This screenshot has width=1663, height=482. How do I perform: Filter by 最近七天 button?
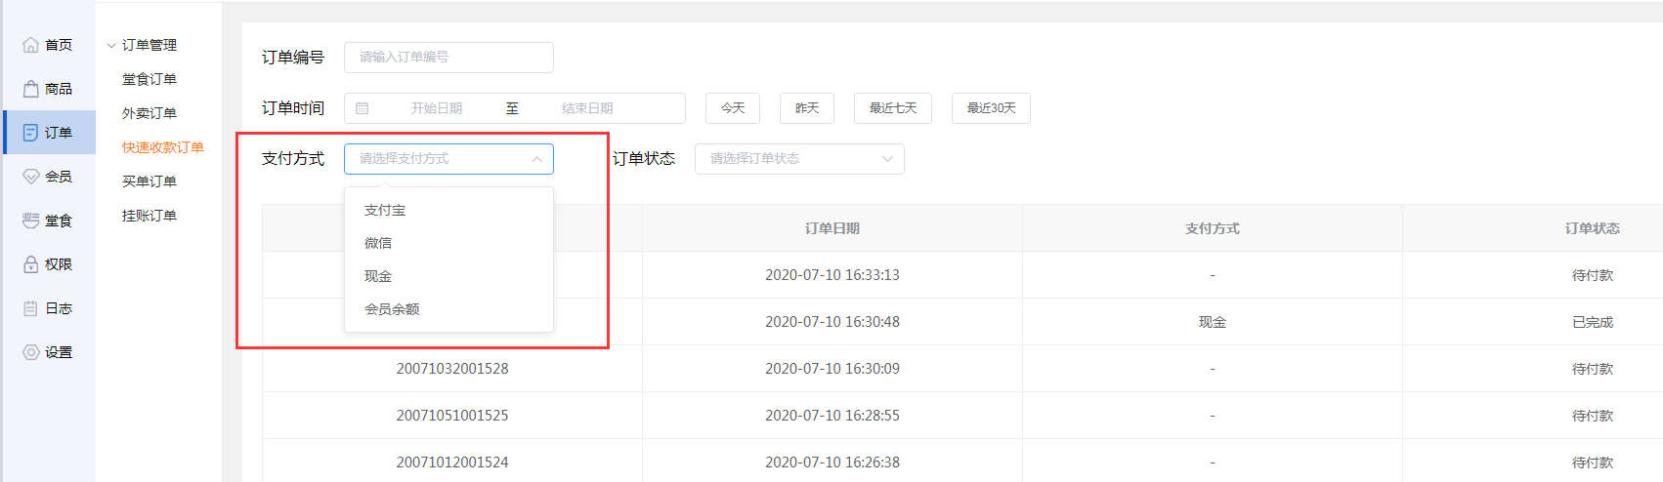point(893,108)
